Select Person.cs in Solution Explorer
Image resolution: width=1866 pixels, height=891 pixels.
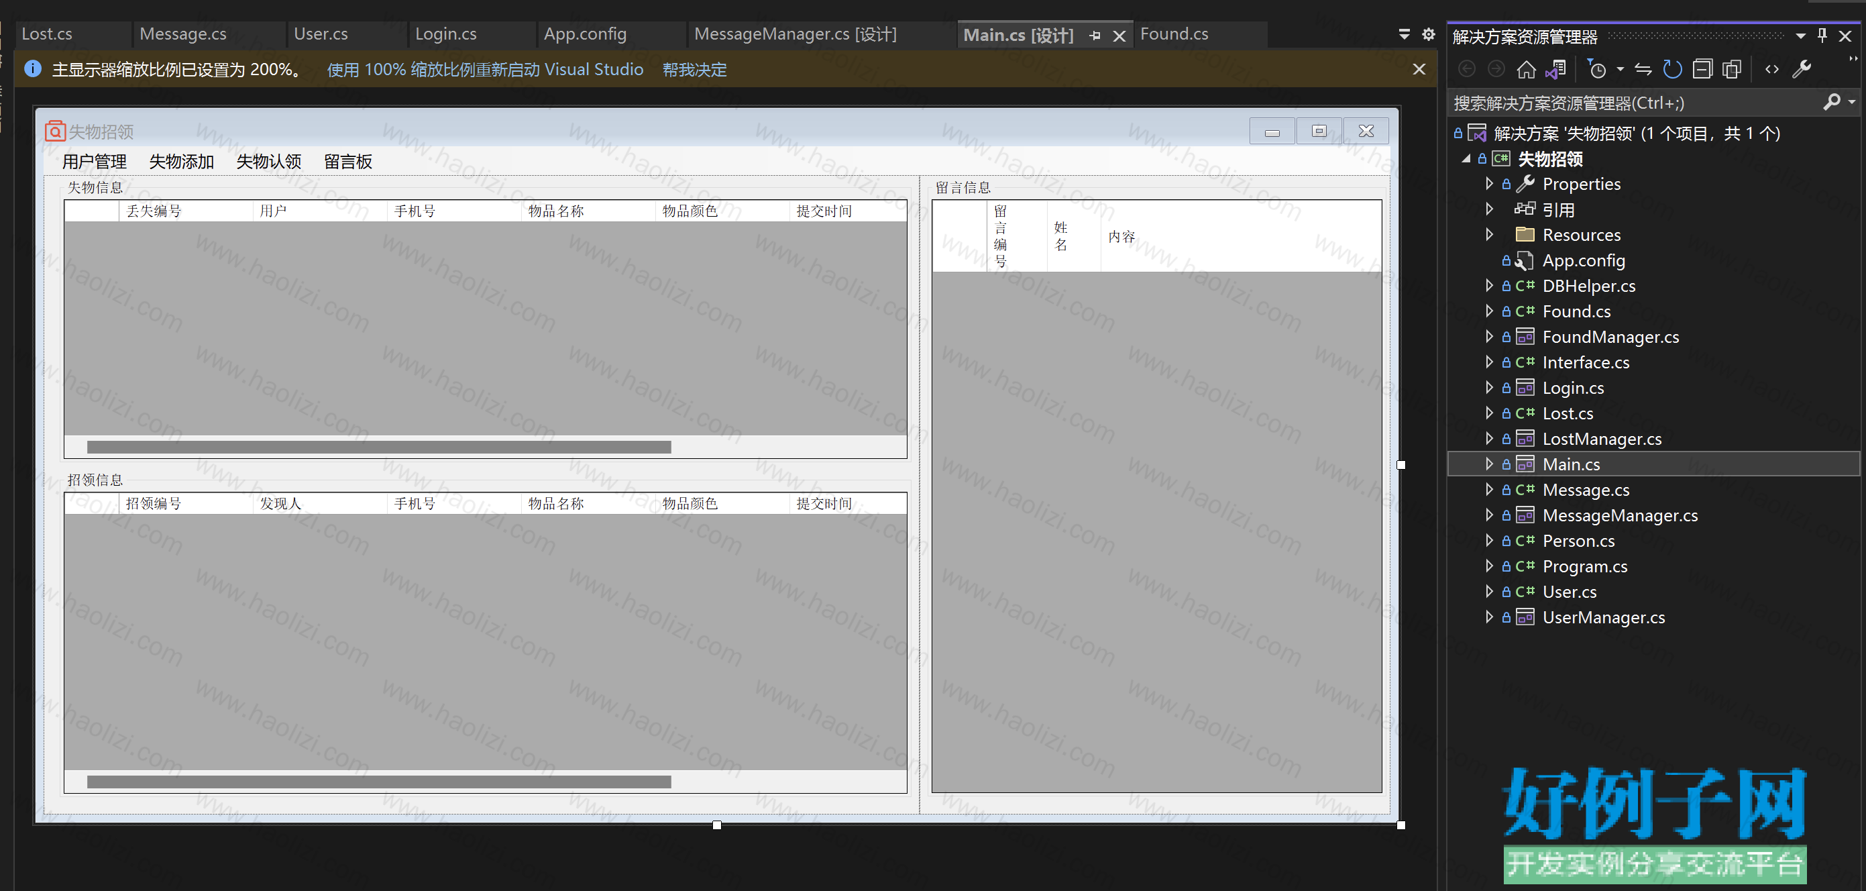1578,540
